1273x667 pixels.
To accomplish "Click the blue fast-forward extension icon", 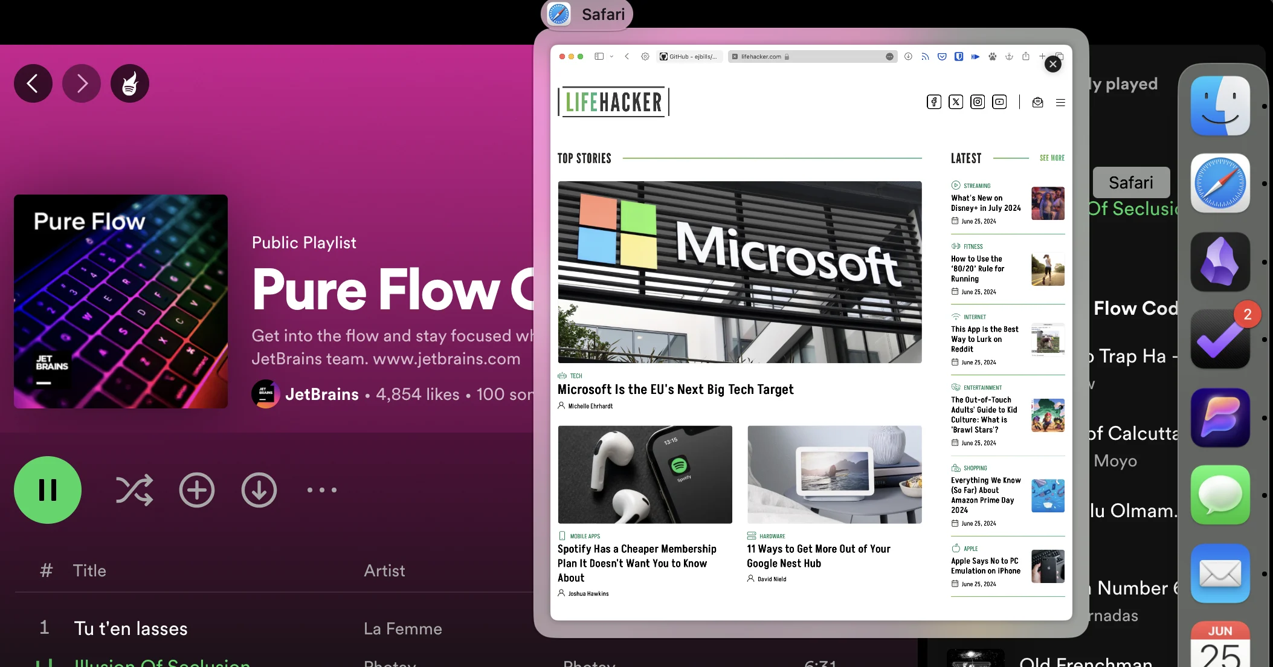I will point(975,56).
